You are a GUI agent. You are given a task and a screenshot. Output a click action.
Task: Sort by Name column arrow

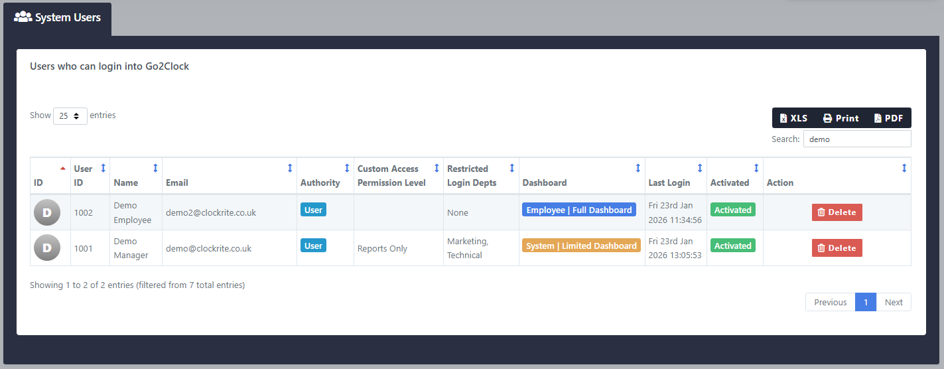pos(156,169)
